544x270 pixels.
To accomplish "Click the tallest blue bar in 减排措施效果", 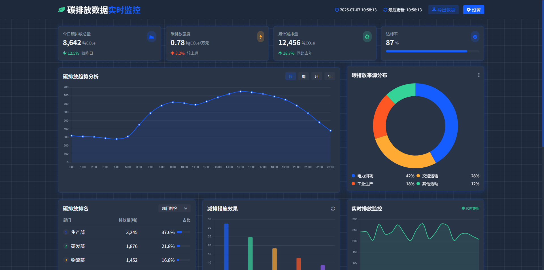I will click(226, 247).
